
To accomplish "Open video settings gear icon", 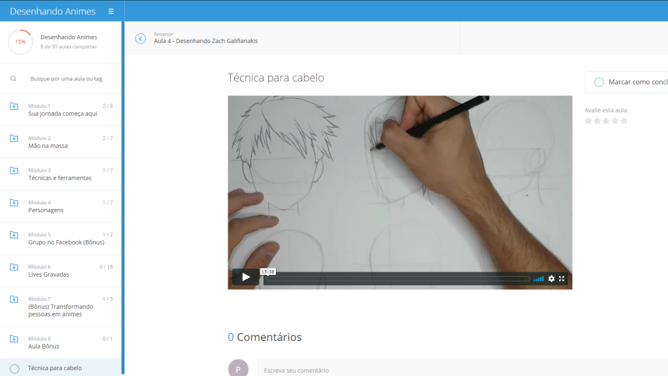I will pyautogui.click(x=551, y=278).
